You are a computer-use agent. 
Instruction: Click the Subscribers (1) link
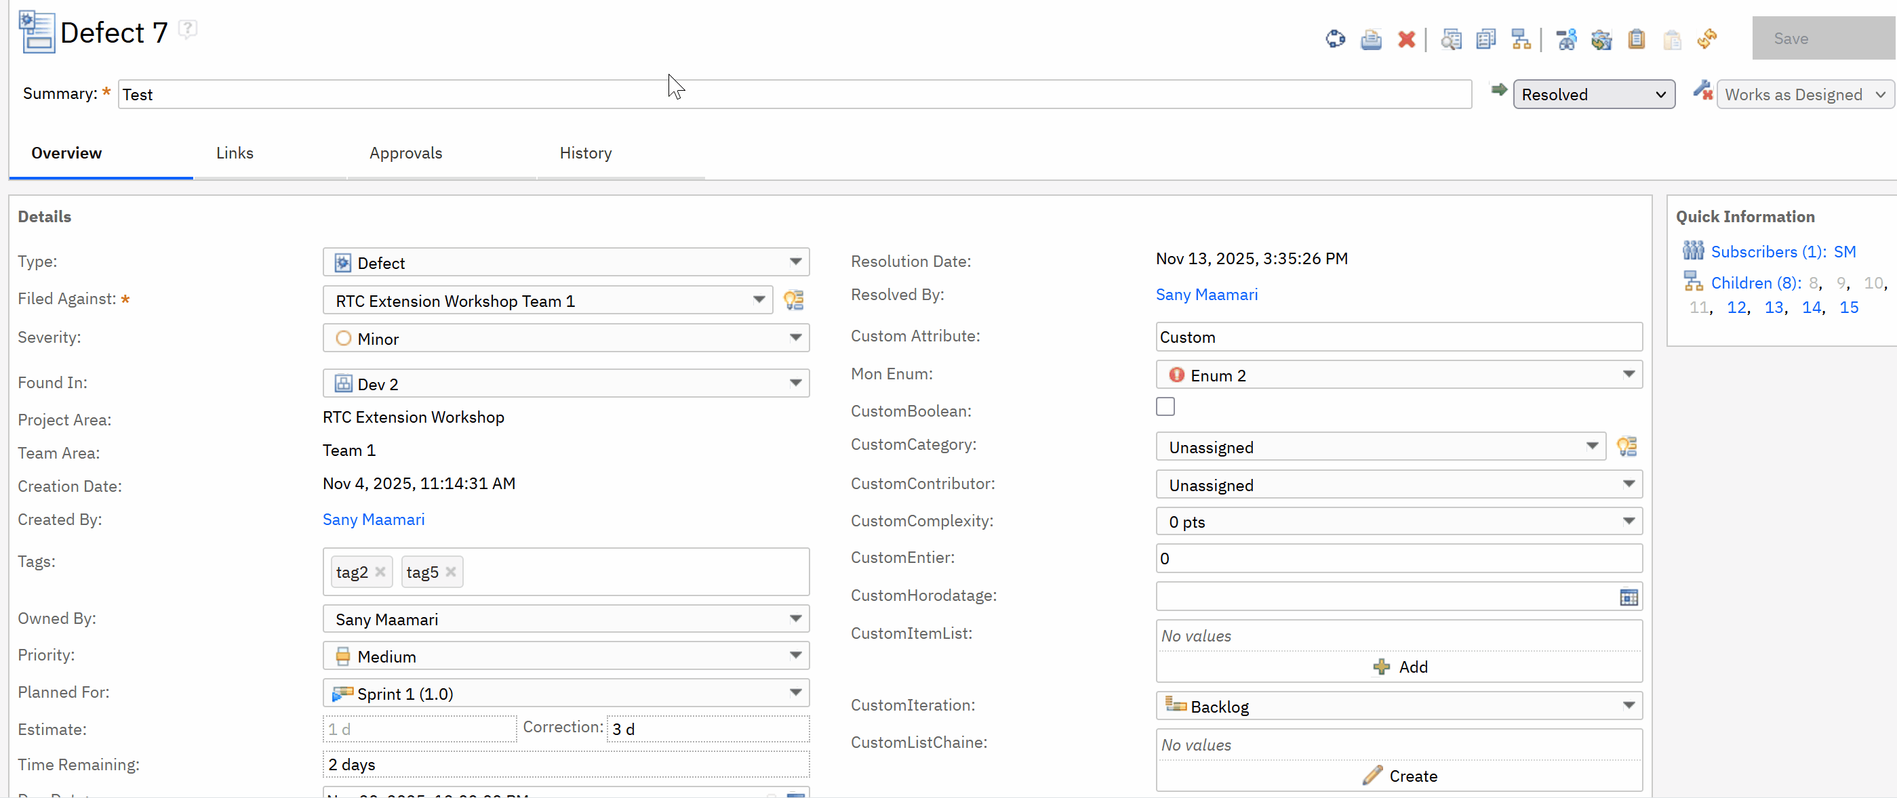[1768, 251]
